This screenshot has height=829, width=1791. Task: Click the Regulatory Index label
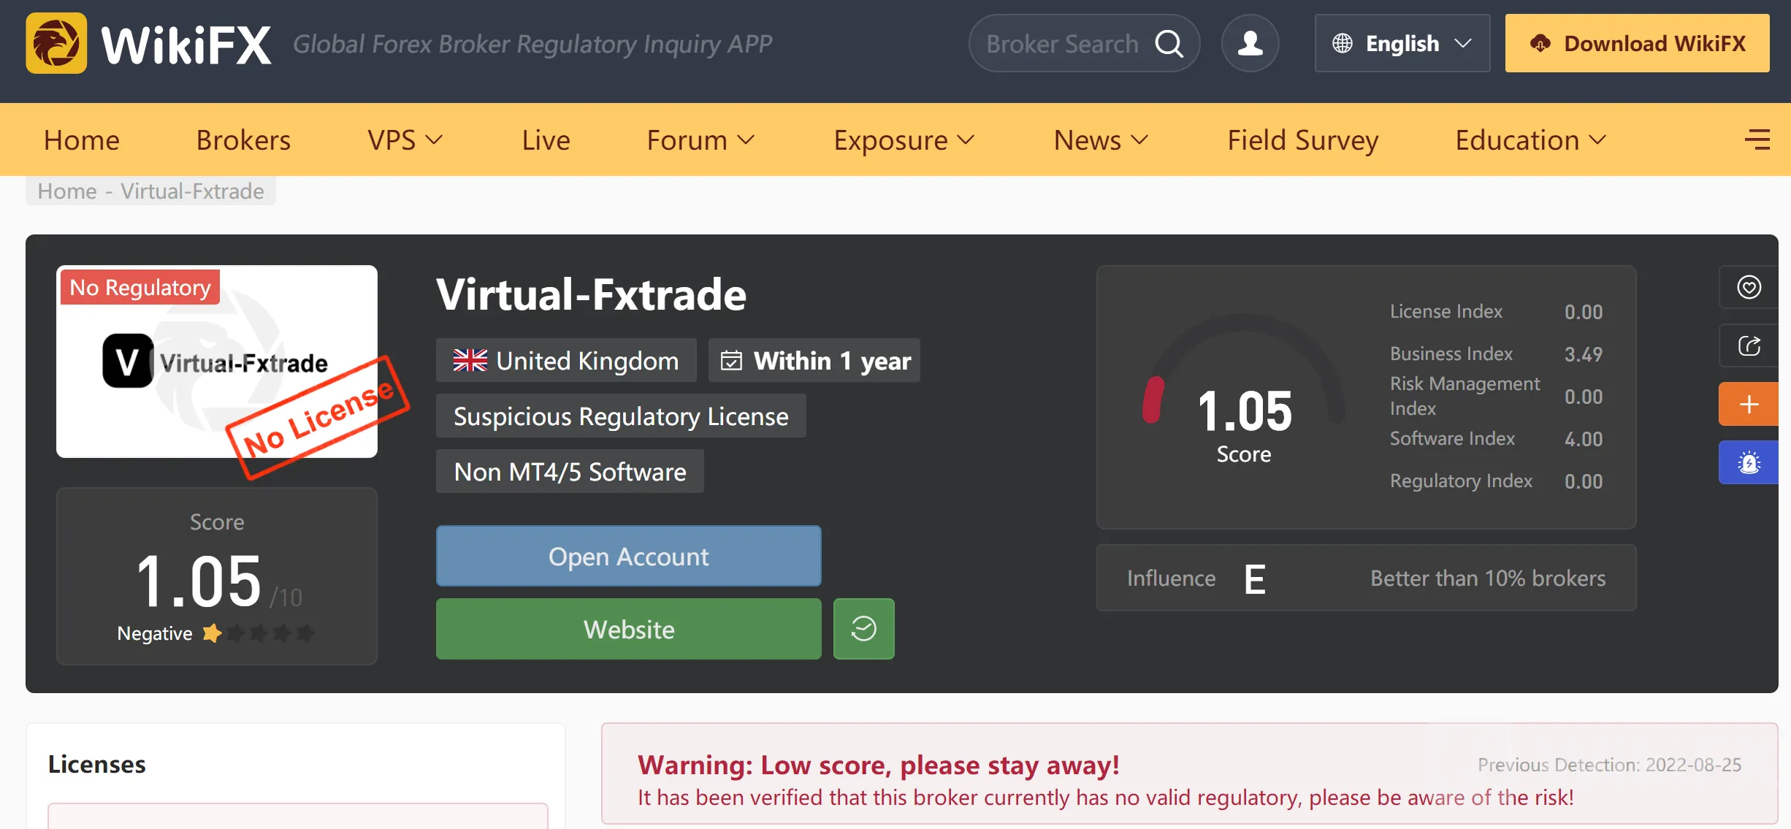pos(1461,481)
